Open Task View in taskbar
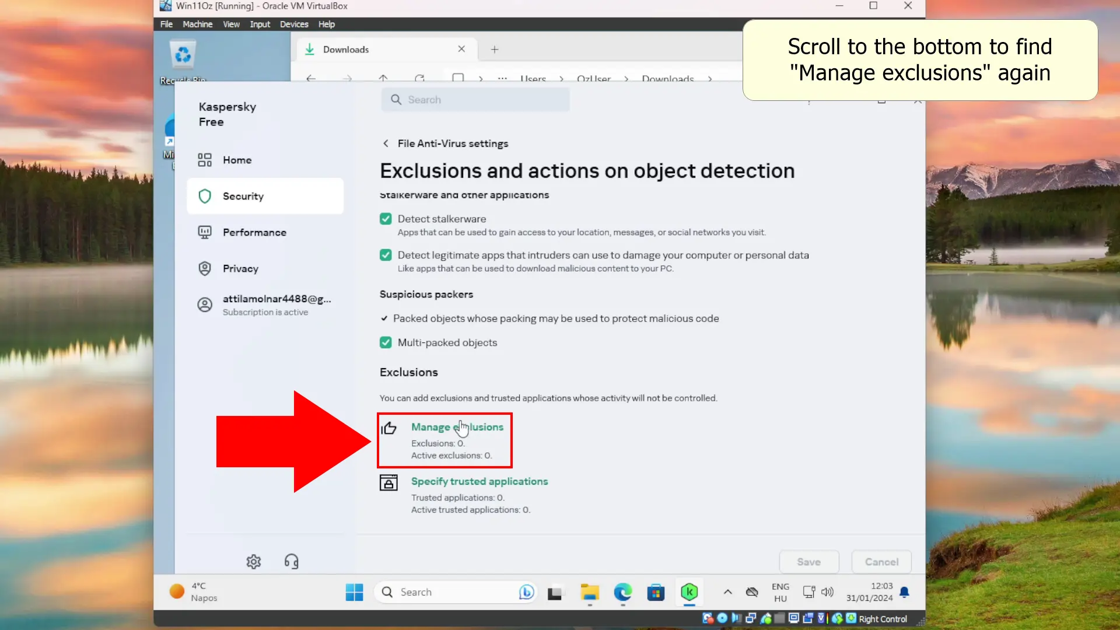 pyautogui.click(x=555, y=593)
